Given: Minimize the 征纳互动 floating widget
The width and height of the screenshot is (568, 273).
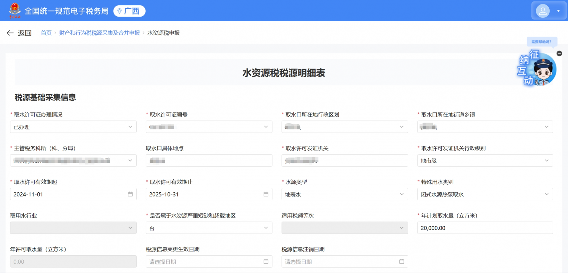Looking at the screenshot, I should pyautogui.click(x=559, y=53).
